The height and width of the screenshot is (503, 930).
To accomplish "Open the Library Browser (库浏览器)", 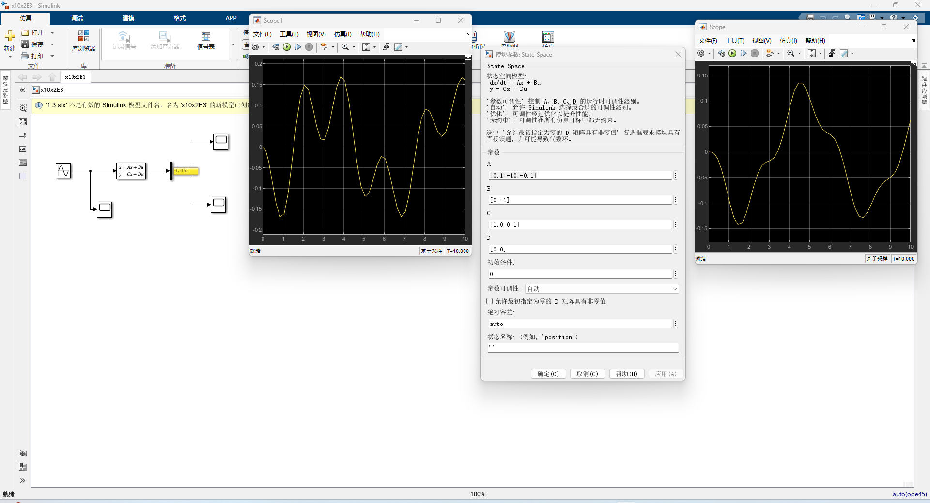I will click(x=83, y=41).
